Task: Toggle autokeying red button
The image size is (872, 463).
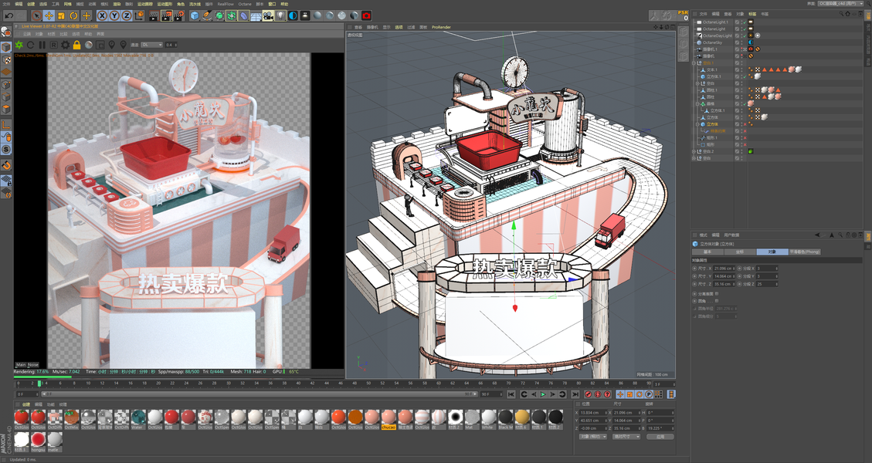Action: (597, 394)
